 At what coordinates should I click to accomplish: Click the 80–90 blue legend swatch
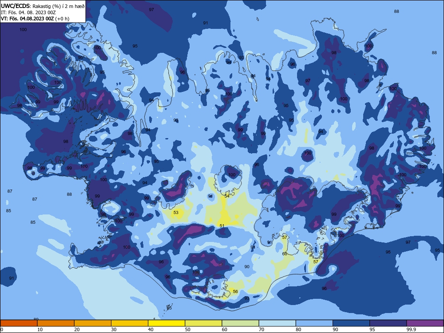point(314,323)
